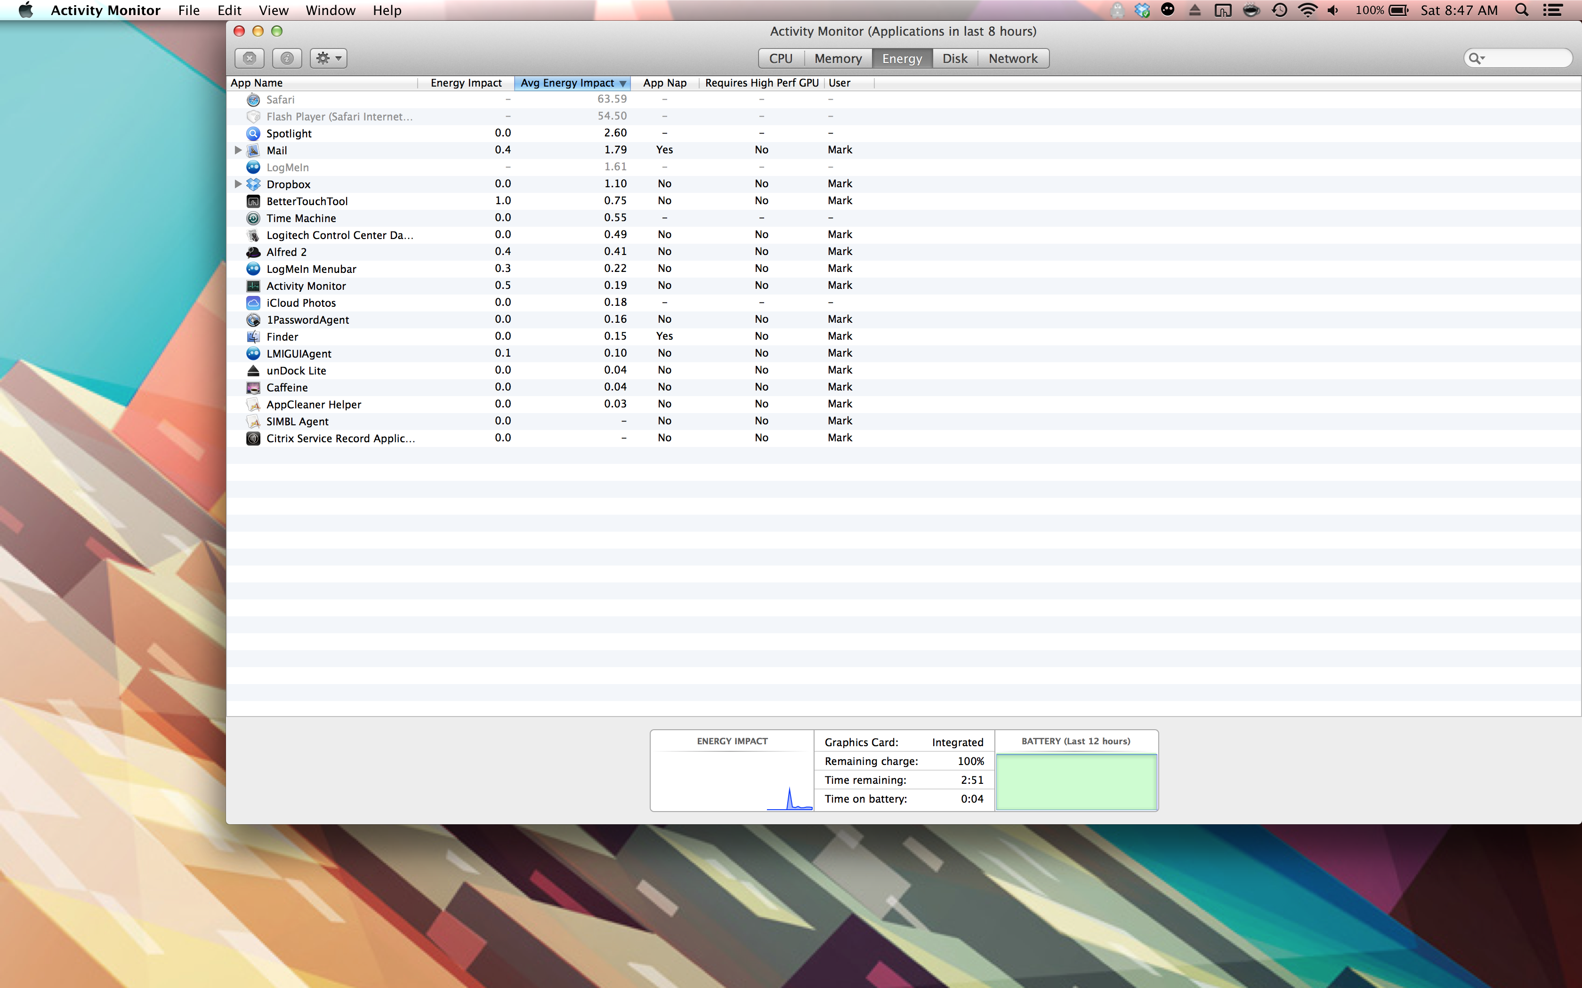Image resolution: width=1582 pixels, height=988 pixels.
Task: Switch to the Network tab
Action: click(1013, 59)
